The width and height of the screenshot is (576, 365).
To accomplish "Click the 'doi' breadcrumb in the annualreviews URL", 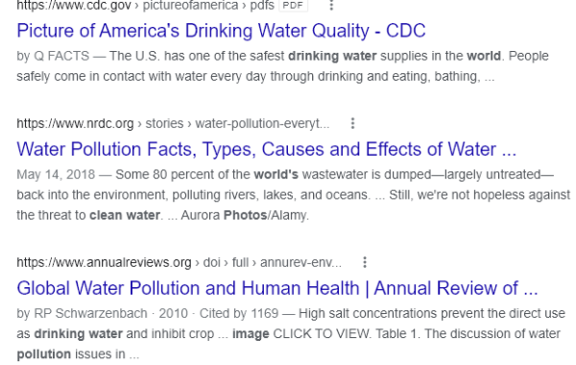I will point(211,262).
